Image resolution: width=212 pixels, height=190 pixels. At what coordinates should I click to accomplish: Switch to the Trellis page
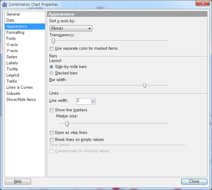[25, 81]
